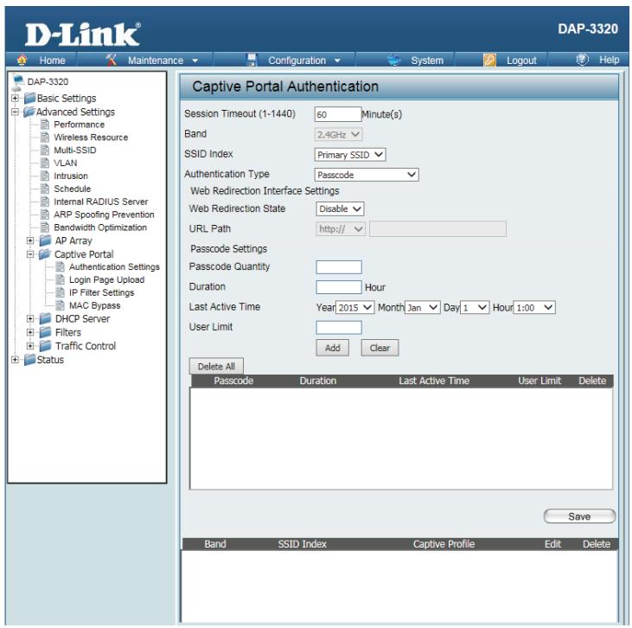
Task: Click the Internal RADIUS Server page icon
Action: point(45,202)
